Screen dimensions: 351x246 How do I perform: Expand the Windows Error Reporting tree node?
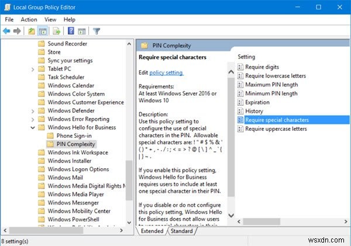(x=33, y=119)
